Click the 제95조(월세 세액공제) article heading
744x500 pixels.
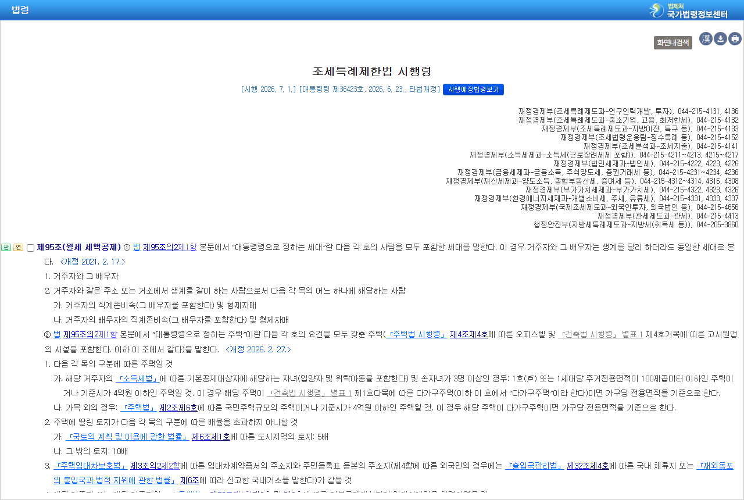click(x=79, y=248)
